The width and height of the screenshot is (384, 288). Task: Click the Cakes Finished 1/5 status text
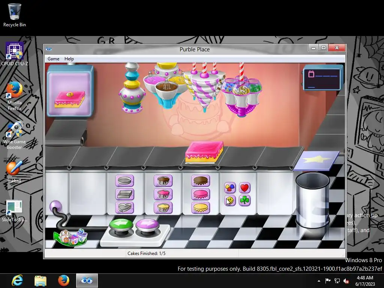147,253
